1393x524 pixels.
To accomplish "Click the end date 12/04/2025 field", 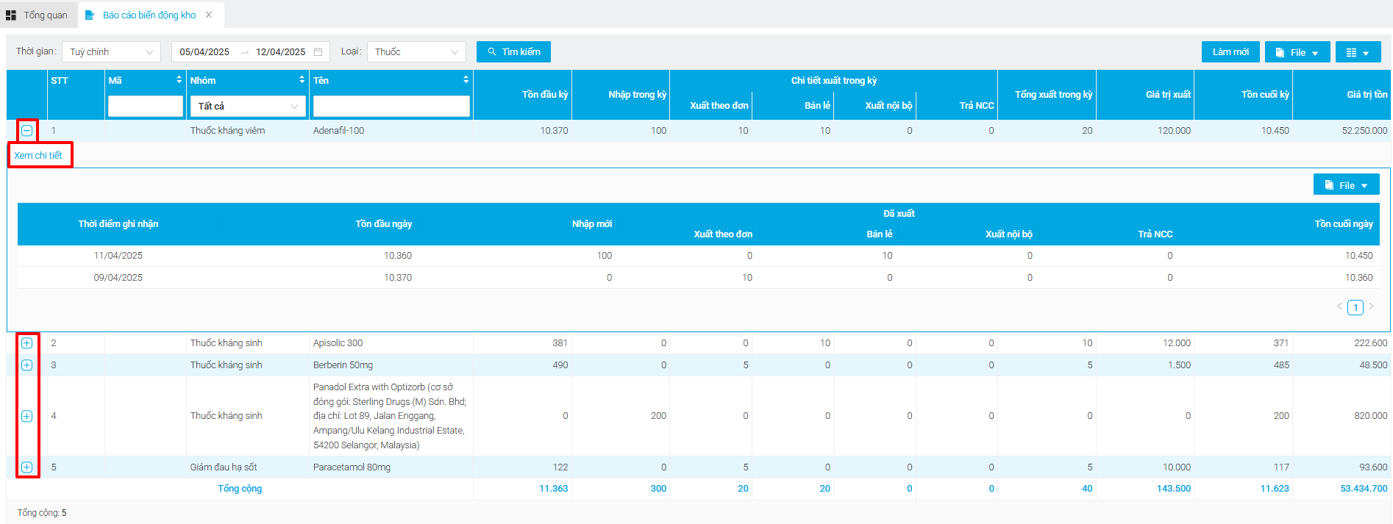I will point(281,52).
